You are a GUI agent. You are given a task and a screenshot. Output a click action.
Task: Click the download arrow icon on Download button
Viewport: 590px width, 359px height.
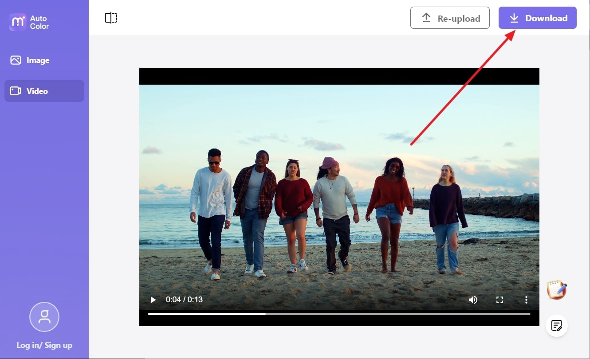(514, 18)
